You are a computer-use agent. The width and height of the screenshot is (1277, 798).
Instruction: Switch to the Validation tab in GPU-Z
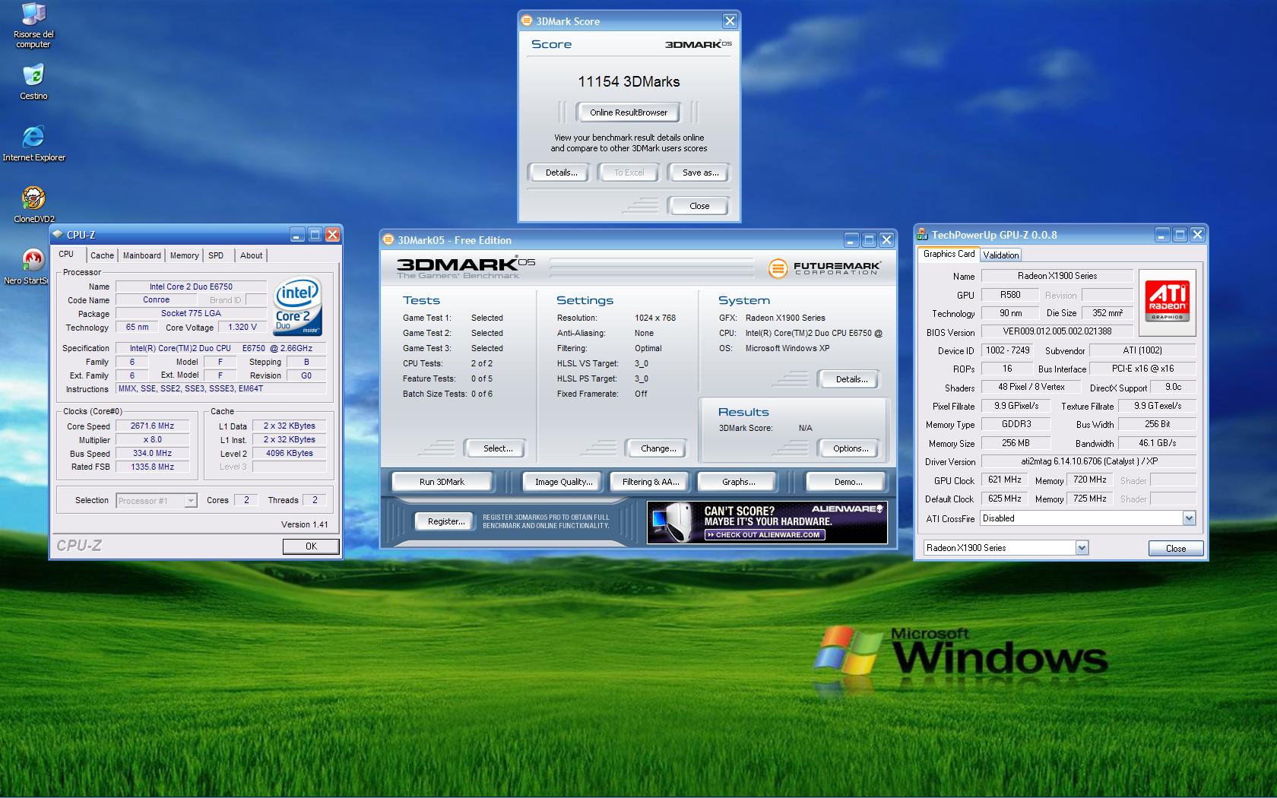[x=1000, y=255]
